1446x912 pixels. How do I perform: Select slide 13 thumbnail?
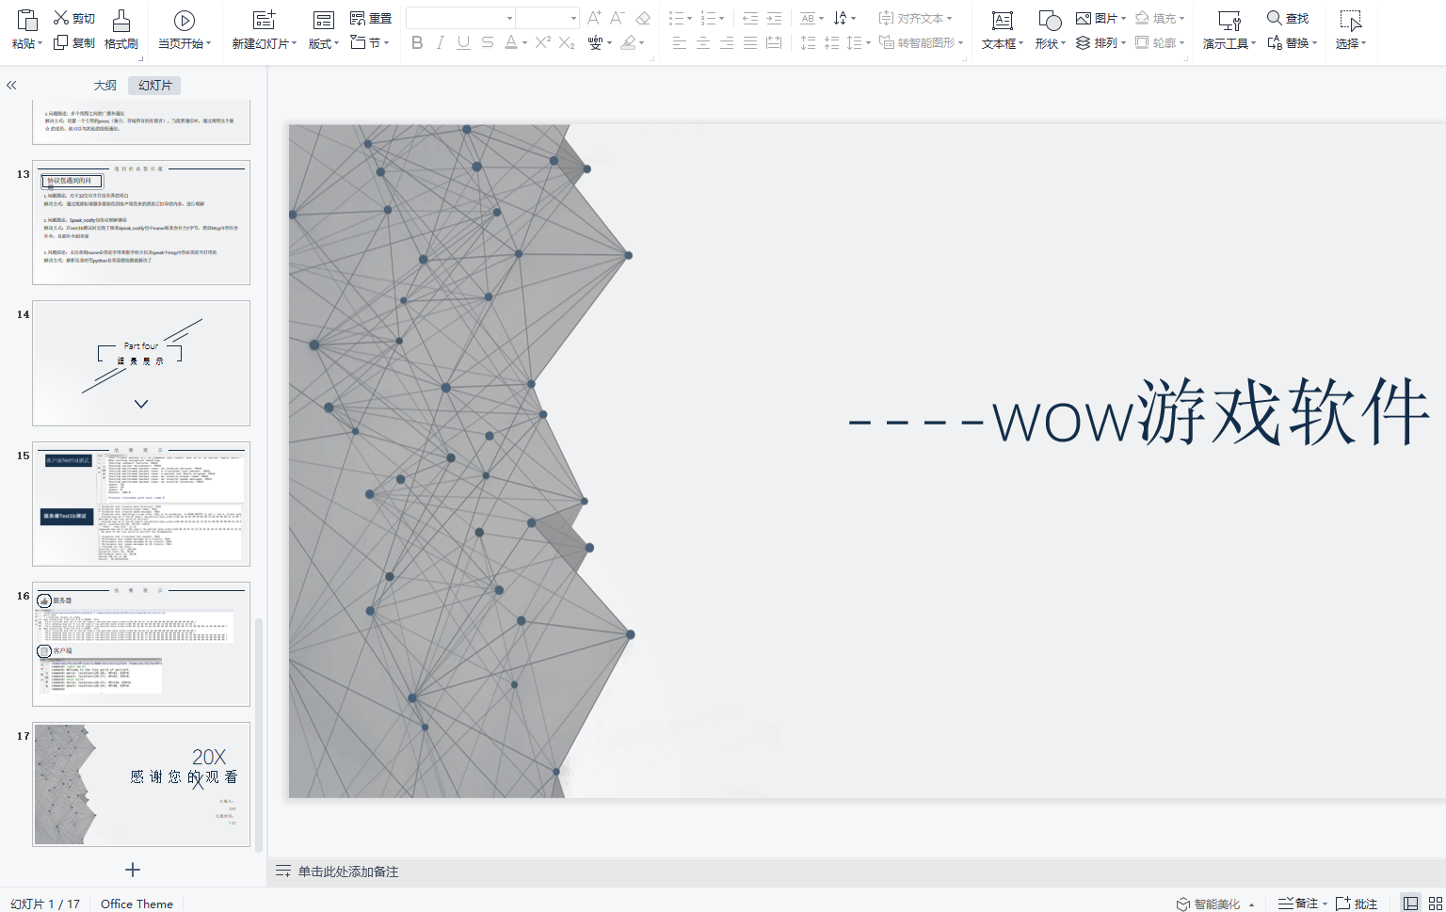tap(141, 222)
